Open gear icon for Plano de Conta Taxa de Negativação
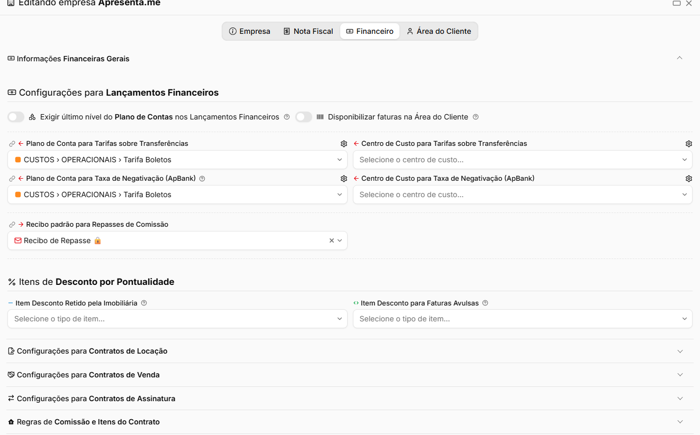The height and width of the screenshot is (435, 700). pos(344,179)
